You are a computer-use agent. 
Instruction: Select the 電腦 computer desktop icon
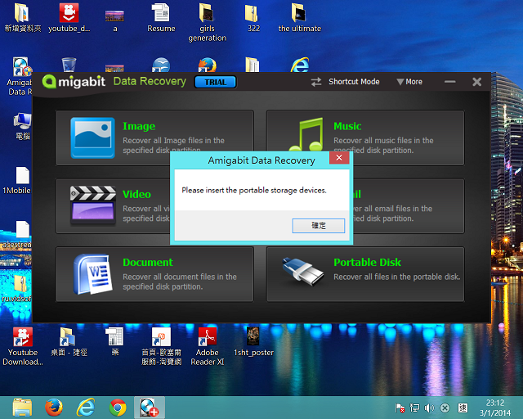(x=22, y=127)
